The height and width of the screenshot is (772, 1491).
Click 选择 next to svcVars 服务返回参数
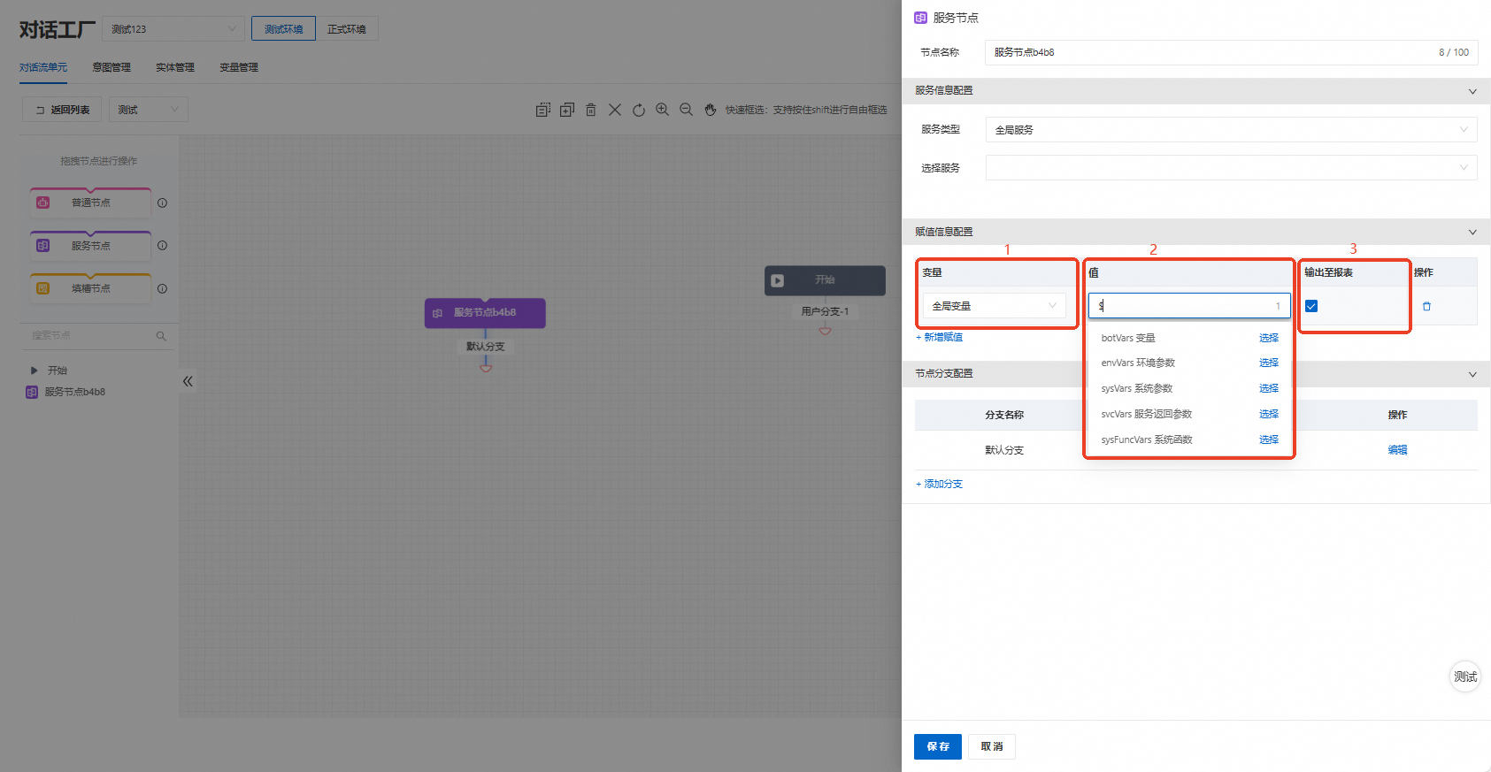[x=1269, y=414]
